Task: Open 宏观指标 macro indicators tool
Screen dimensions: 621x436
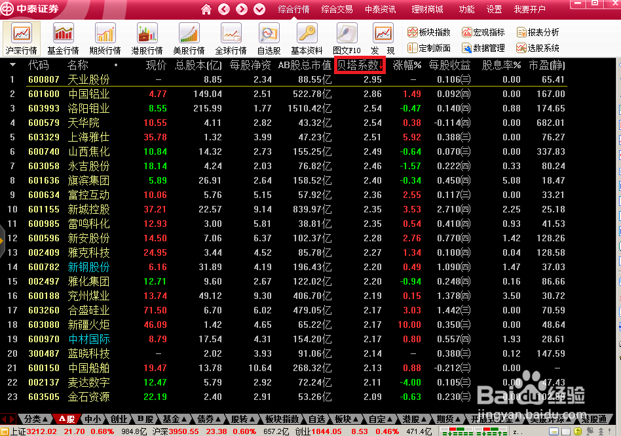Action: click(x=483, y=32)
